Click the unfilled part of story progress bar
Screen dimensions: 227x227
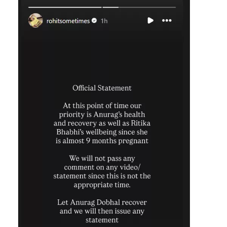point(147,7)
